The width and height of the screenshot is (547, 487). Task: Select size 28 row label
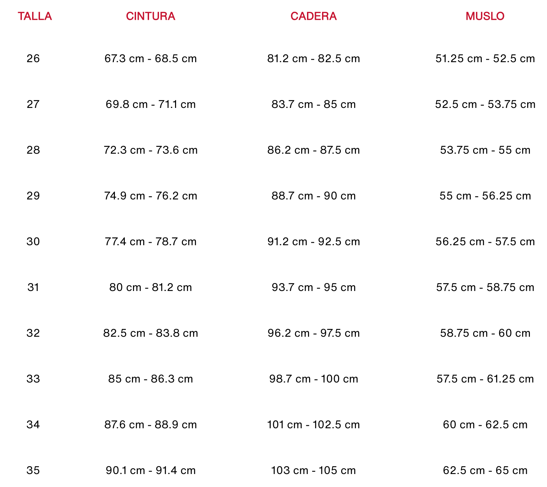pyautogui.click(x=33, y=150)
